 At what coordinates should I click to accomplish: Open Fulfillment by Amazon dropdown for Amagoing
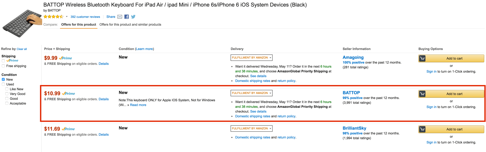click(x=251, y=58)
